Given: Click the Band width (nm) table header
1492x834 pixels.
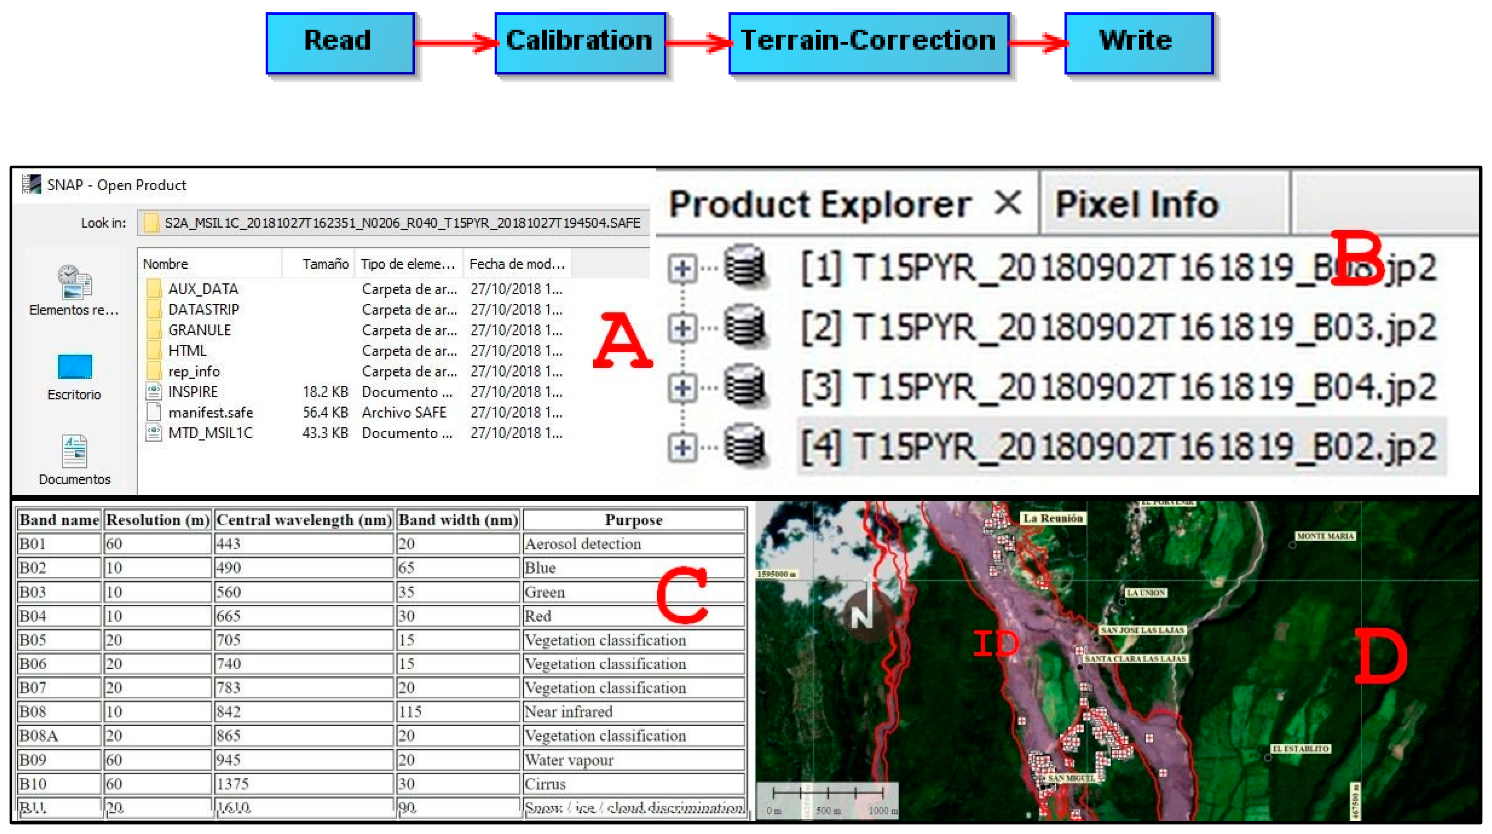Looking at the screenshot, I should (458, 520).
